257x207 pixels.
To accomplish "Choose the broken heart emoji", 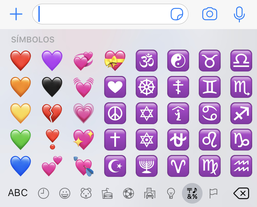I will (52, 113).
